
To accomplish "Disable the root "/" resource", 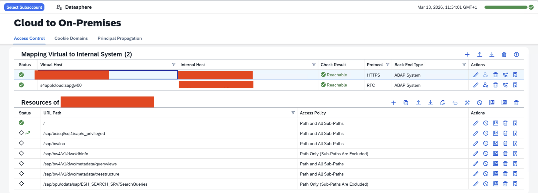I will coord(486,123).
